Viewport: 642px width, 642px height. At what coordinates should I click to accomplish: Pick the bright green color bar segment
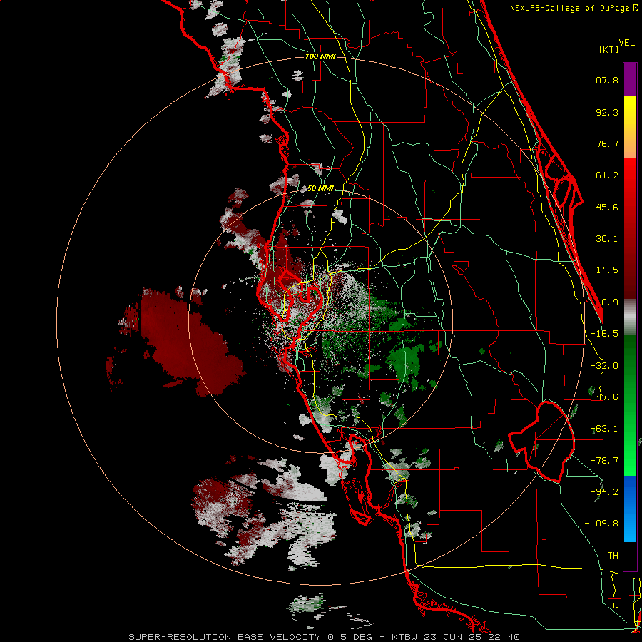point(630,405)
